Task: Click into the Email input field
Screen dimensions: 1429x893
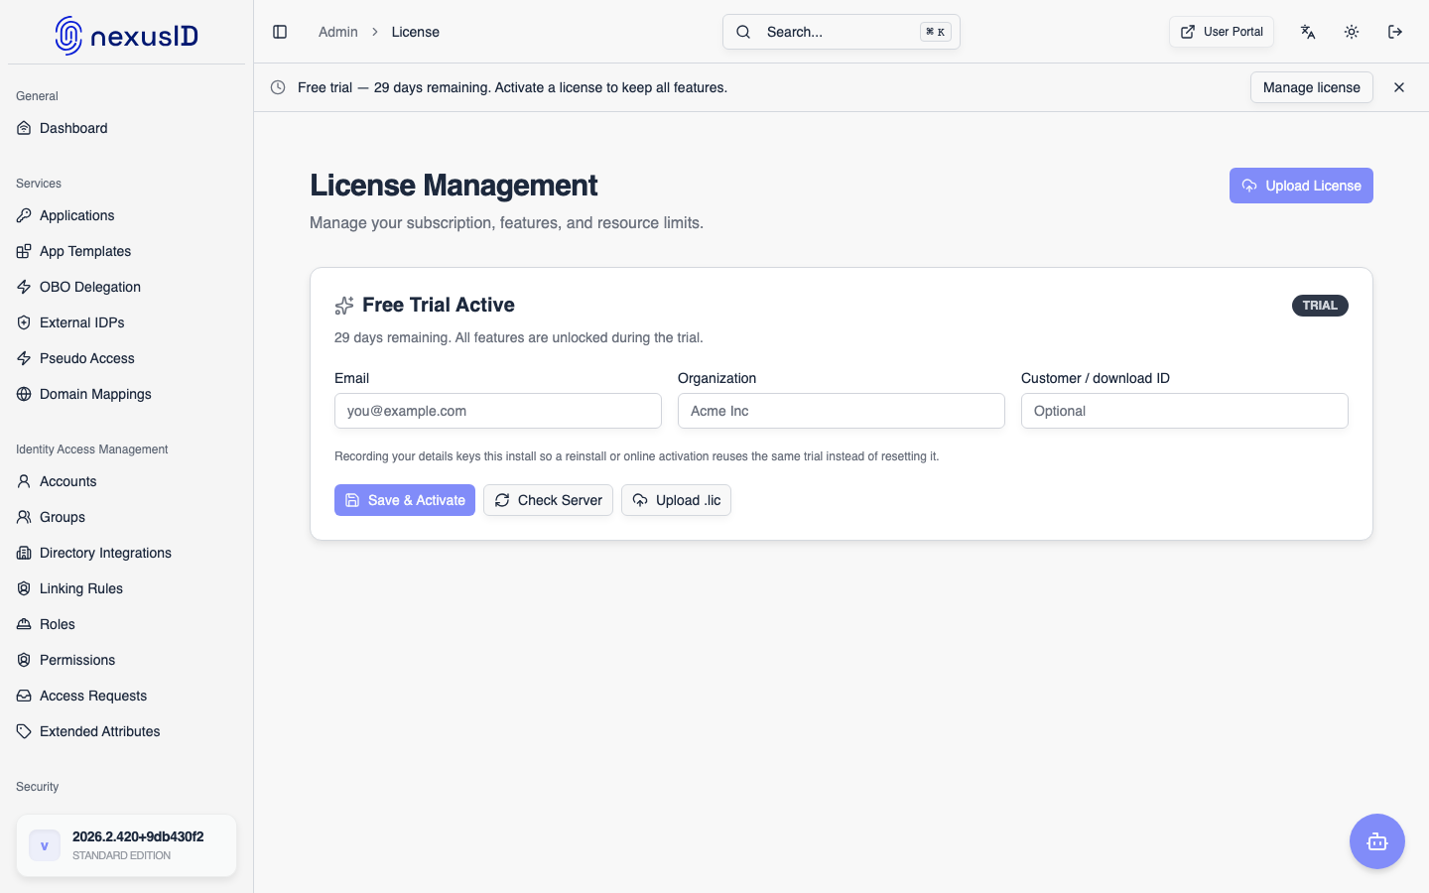Action: pos(498,411)
